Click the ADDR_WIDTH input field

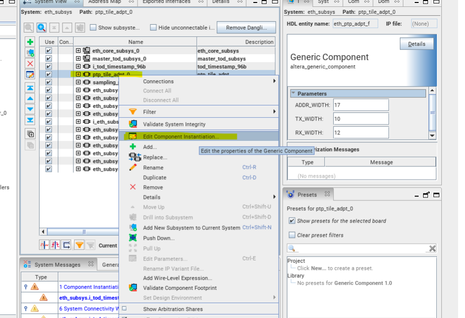tap(361, 105)
